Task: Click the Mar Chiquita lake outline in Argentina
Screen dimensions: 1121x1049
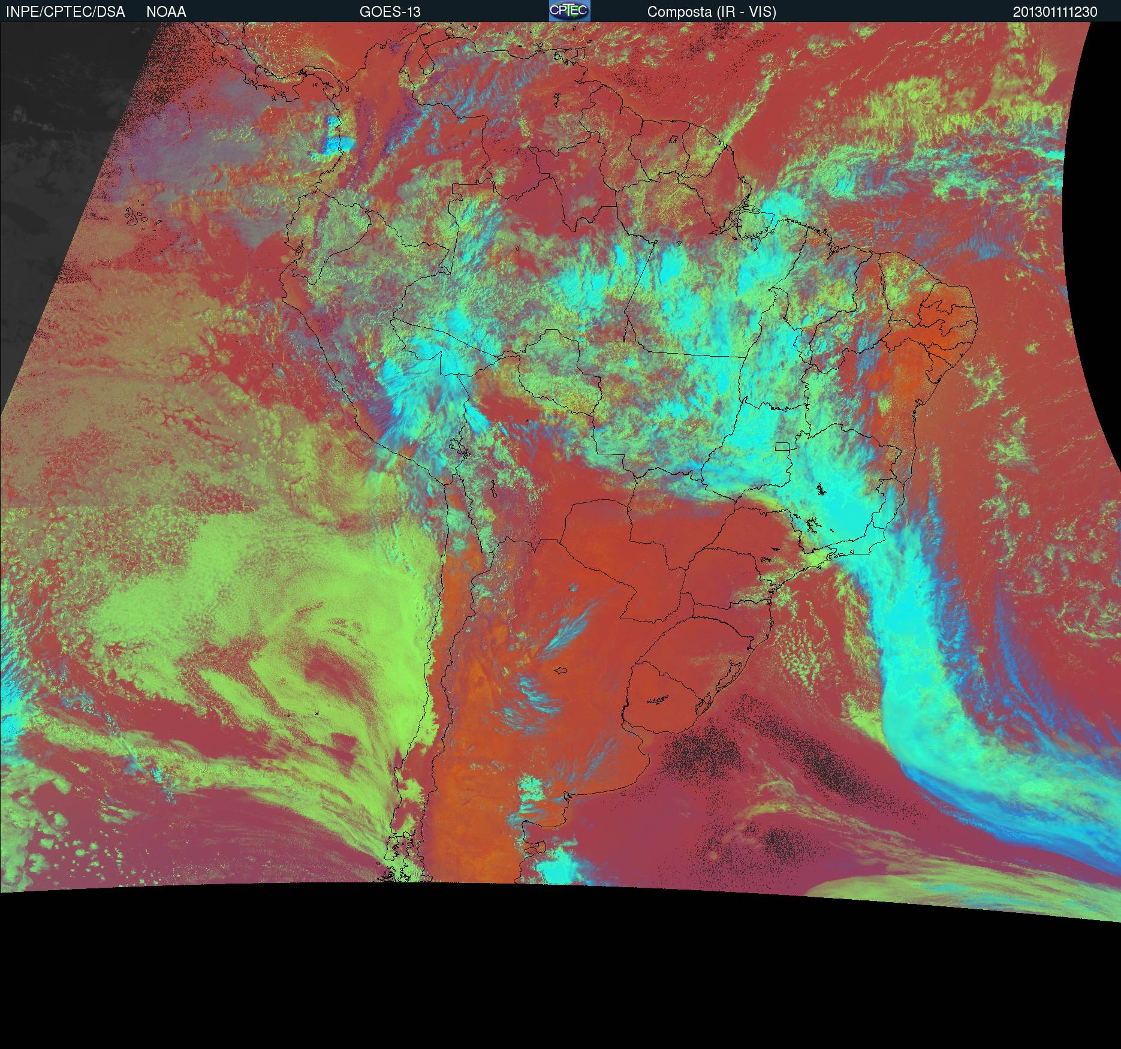Action: click(x=561, y=671)
